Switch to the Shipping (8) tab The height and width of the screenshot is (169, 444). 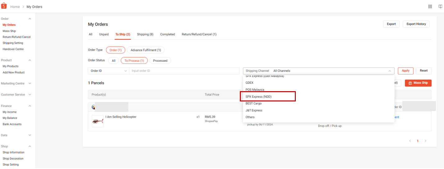[145, 34]
